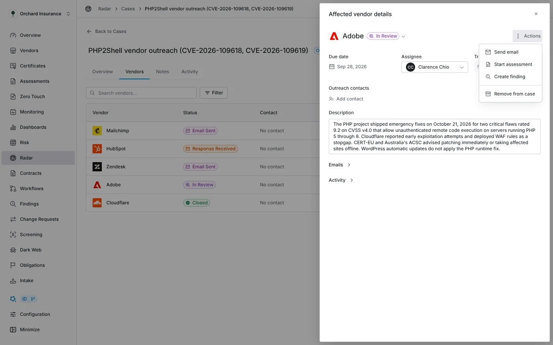This screenshot has height=345, width=553.
Task: Open the Overview sidebar icon
Action: tap(13, 35)
